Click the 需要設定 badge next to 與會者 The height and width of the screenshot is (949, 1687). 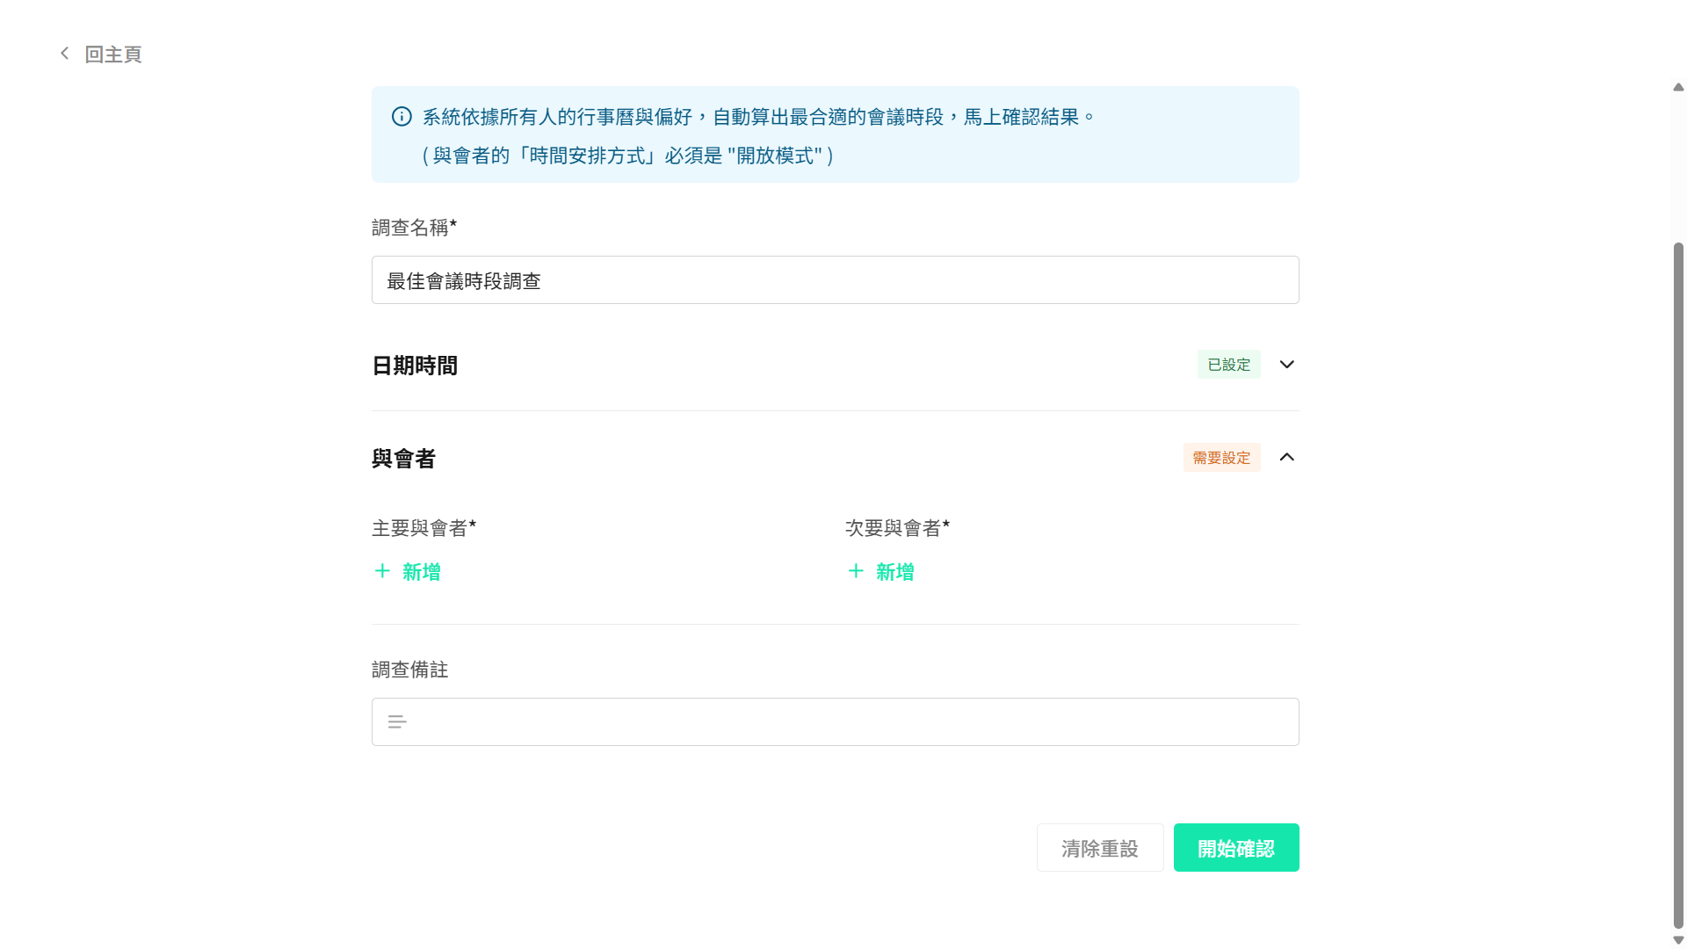pyautogui.click(x=1221, y=457)
